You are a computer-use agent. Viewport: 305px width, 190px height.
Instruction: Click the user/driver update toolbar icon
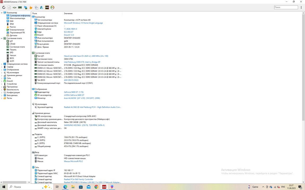pyautogui.click(x=42, y=7)
